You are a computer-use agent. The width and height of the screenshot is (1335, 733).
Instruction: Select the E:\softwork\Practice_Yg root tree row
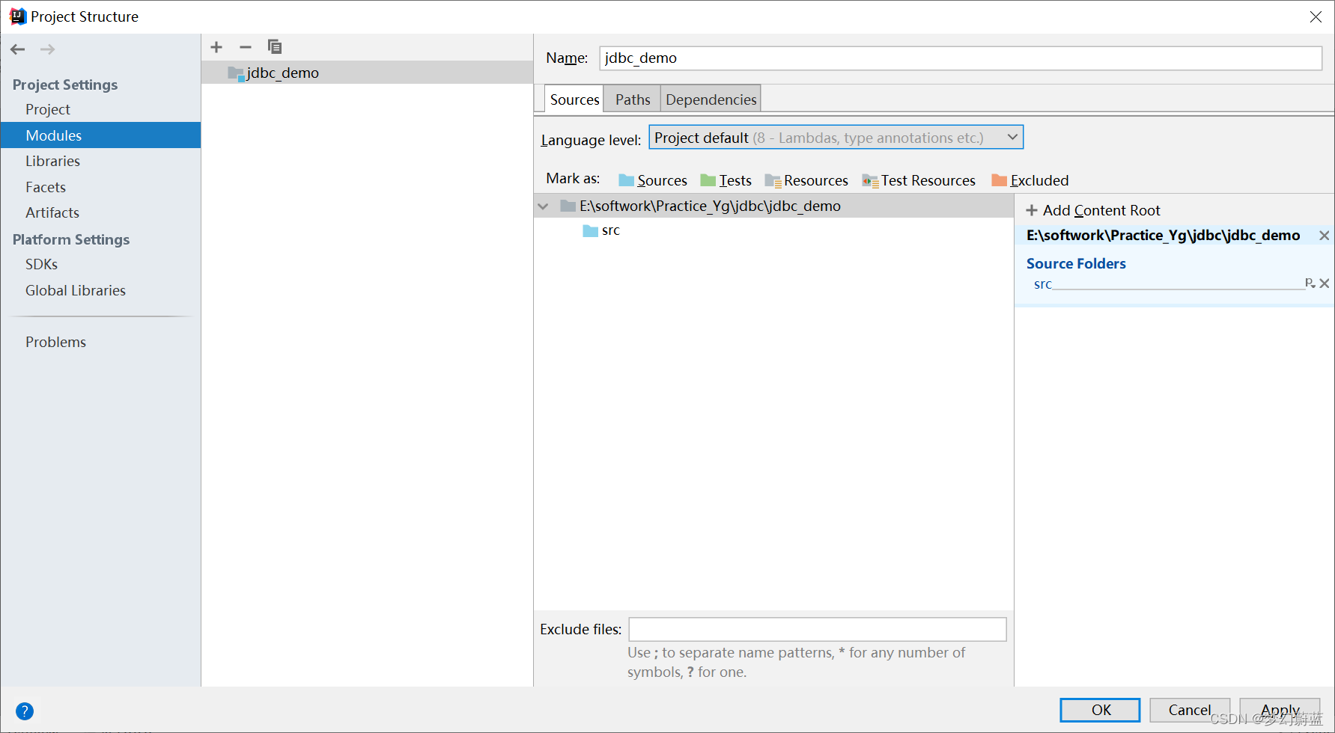(x=774, y=206)
